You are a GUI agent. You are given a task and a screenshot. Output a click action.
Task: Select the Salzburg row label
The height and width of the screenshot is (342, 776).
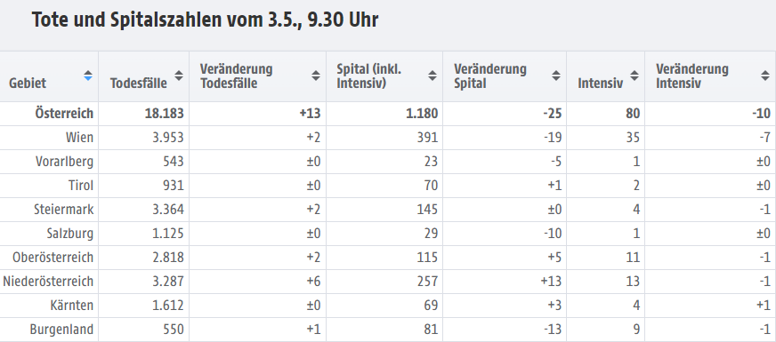tap(69, 234)
